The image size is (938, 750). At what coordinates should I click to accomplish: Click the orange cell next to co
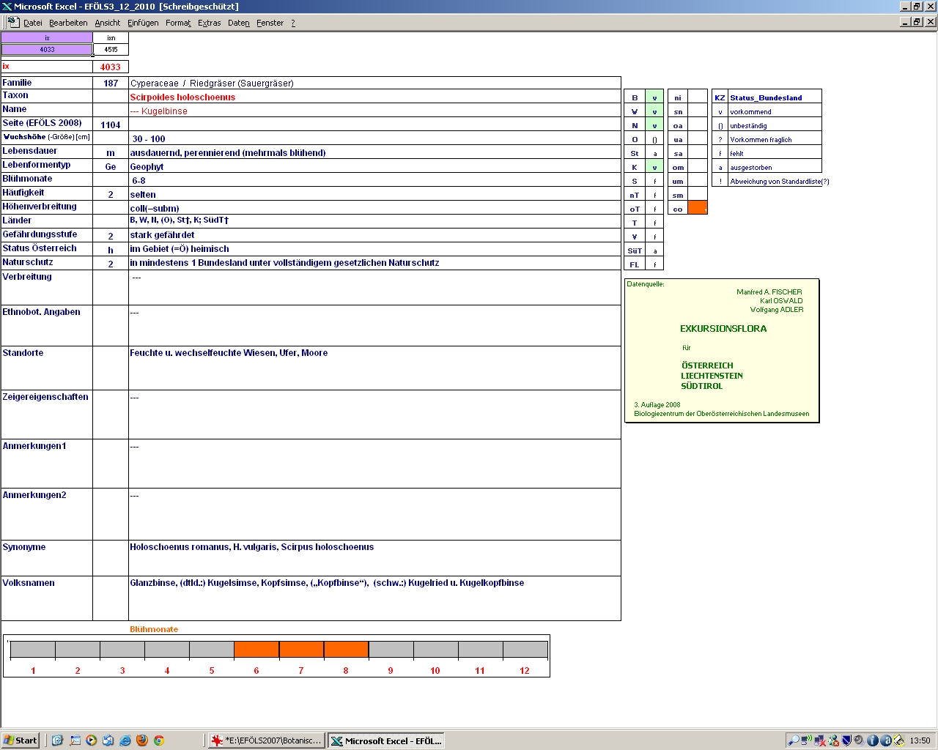(698, 208)
